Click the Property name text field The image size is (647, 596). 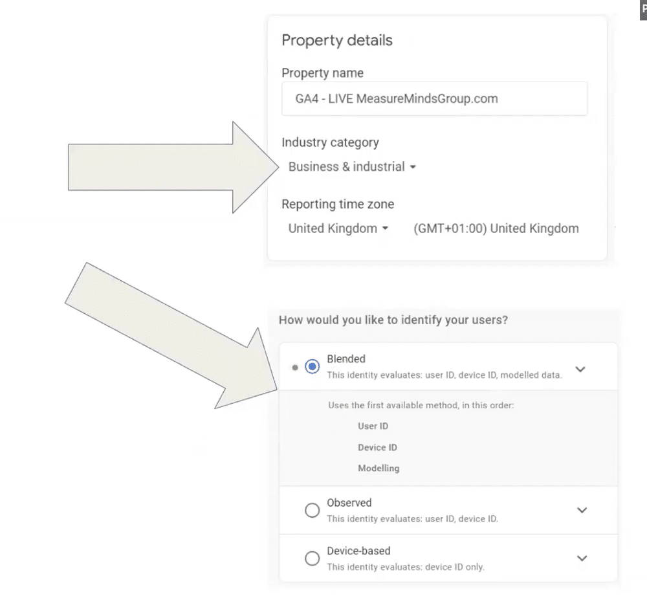434,99
